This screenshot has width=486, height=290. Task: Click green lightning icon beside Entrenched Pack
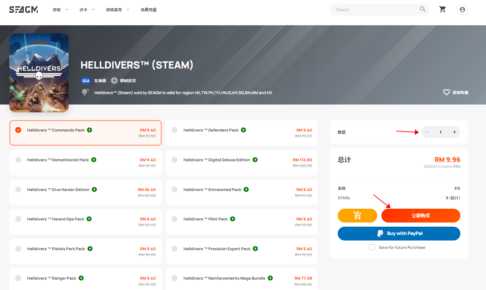coord(246,190)
